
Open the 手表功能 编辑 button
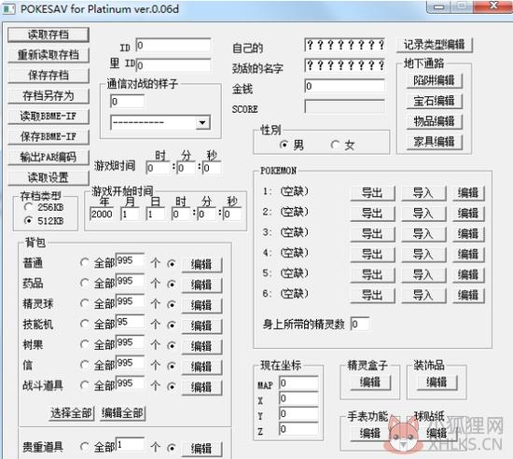370,434
